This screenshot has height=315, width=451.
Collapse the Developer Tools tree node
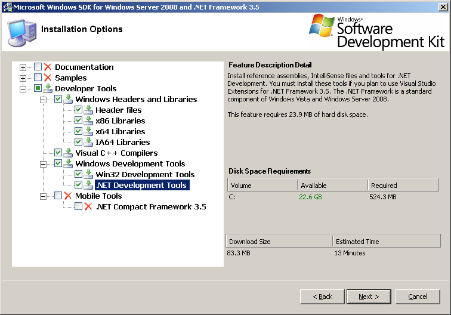(23, 89)
